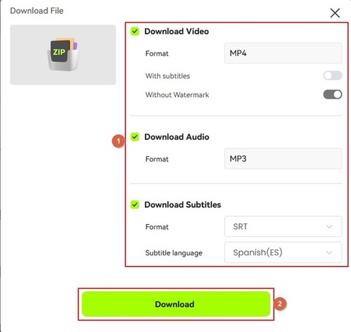The height and width of the screenshot is (332, 351).
Task: Click the red step 1 marker badge
Action: pyautogui.click(x=118, y=141)
